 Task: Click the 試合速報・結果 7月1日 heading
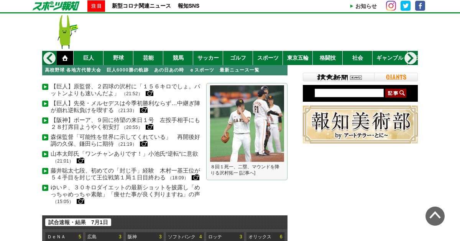pos(78,222)
